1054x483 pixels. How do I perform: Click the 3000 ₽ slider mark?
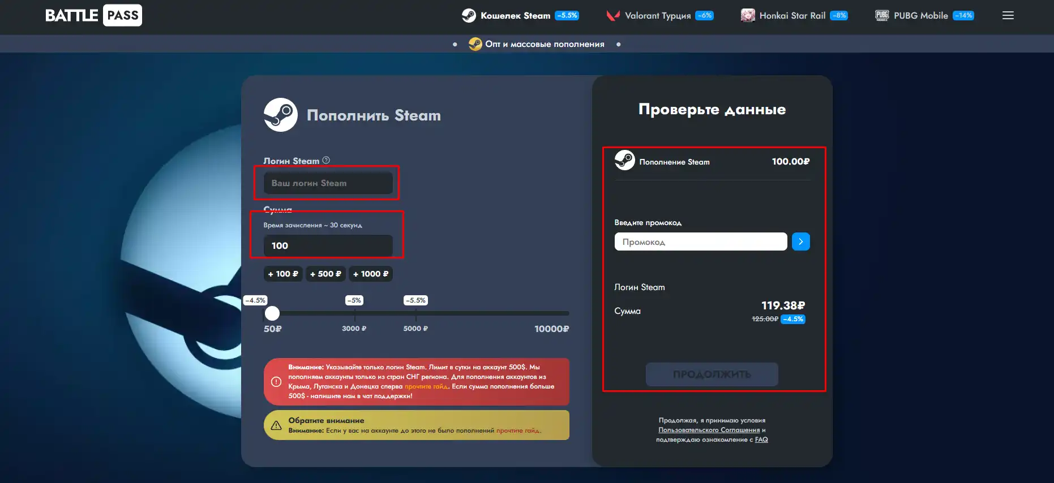354,329
